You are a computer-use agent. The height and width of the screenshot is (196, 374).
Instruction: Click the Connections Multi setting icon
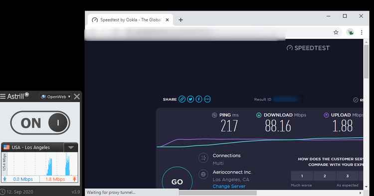203,158
